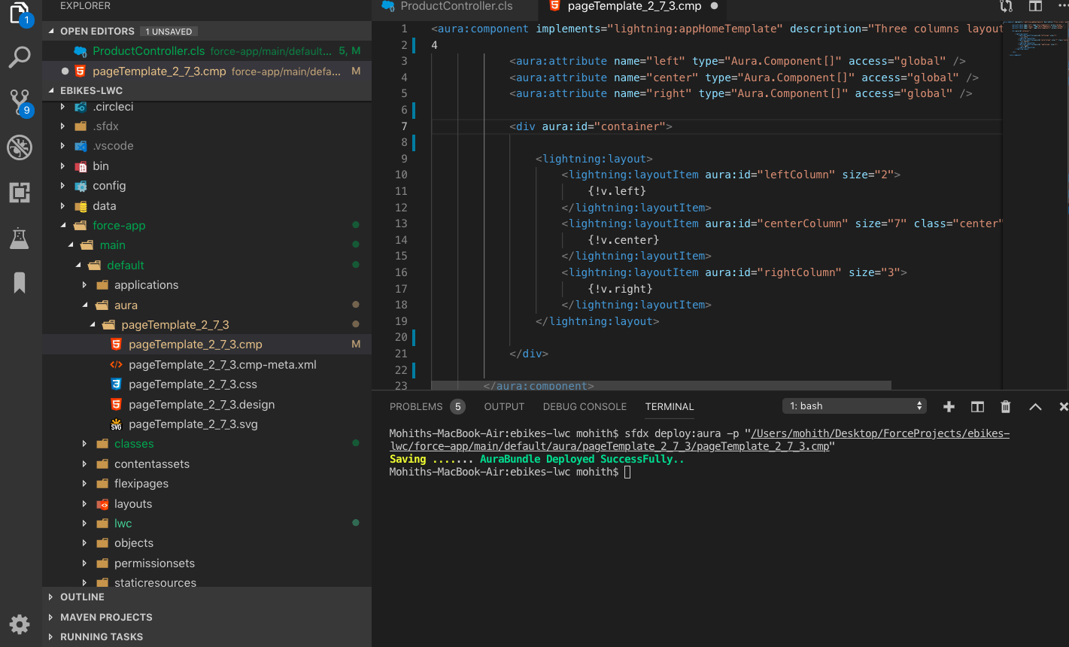Collapse the OPEN EDITORS section

(x=52, y=32)
